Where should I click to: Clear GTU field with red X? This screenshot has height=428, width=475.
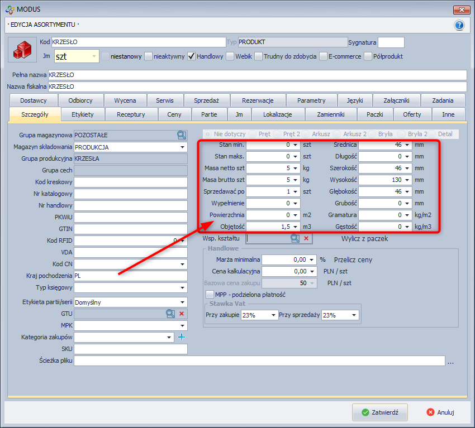pyautogui.click(x=181, y=314)
